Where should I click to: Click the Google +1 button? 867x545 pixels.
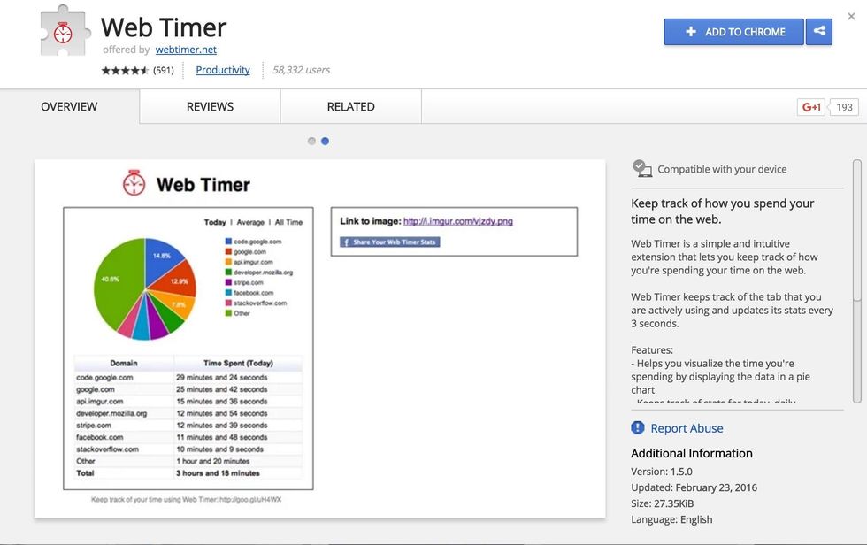[812, 107]
